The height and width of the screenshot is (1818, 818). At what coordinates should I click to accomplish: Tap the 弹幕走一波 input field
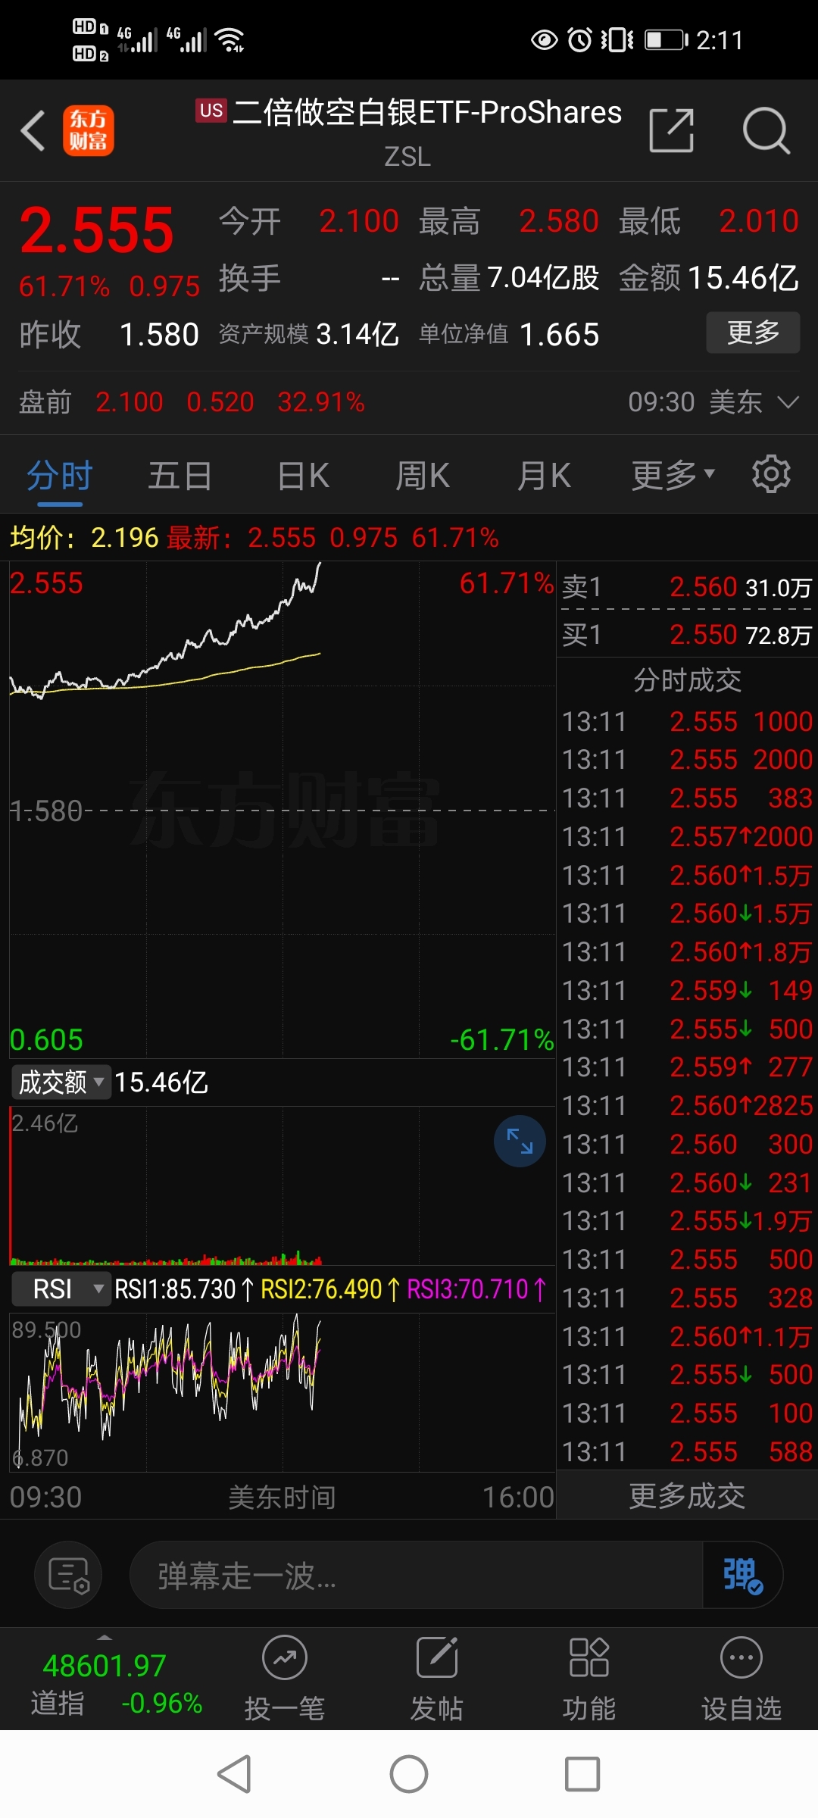(417, 1576)
